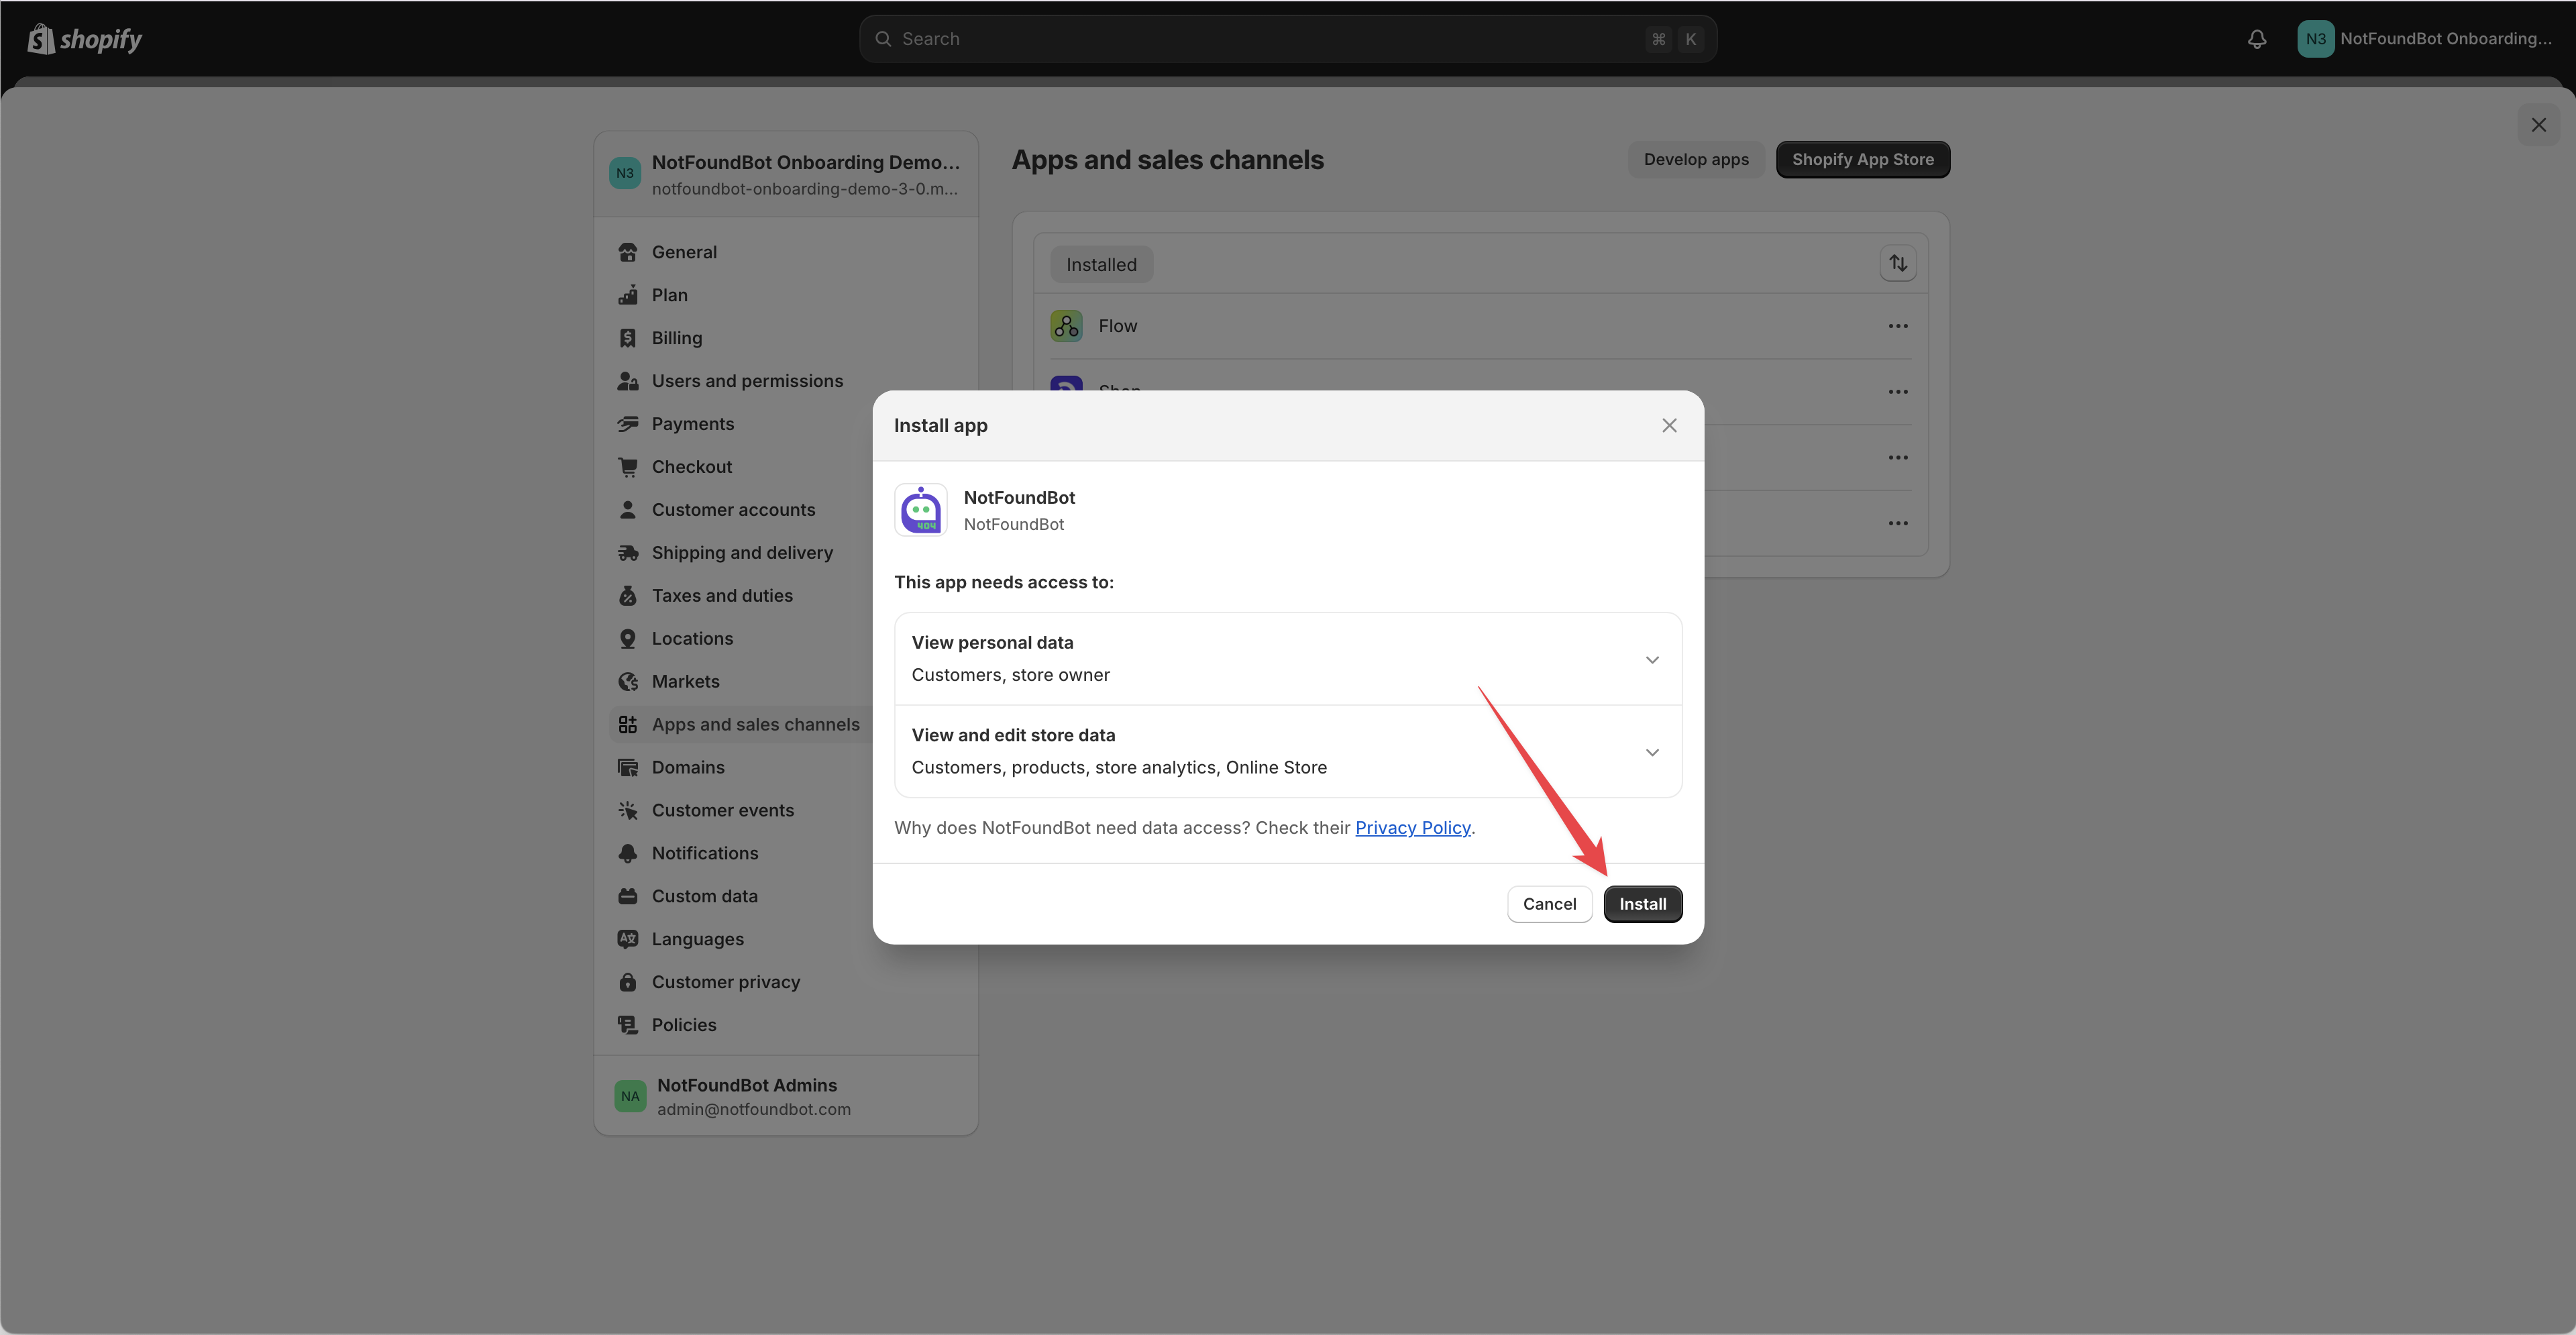Image resolution: width=2576 pixels, height=1335 pixels.
Task: Click the NotFoundBot Onboarding Demo store header
Action: point(786,174)
